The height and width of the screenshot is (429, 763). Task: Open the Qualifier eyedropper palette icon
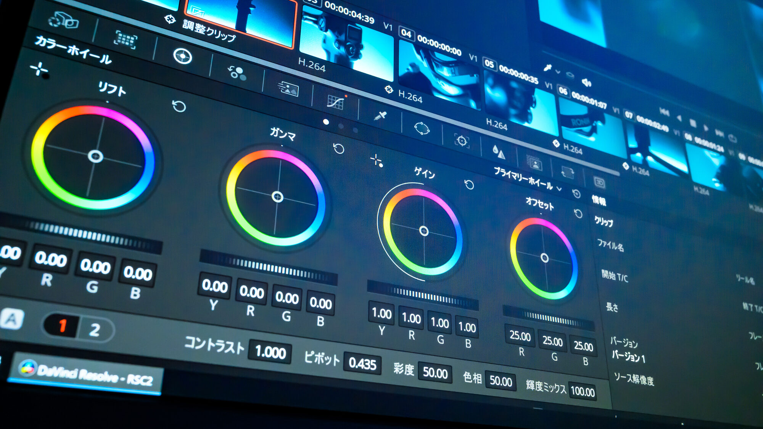(380, 116)
